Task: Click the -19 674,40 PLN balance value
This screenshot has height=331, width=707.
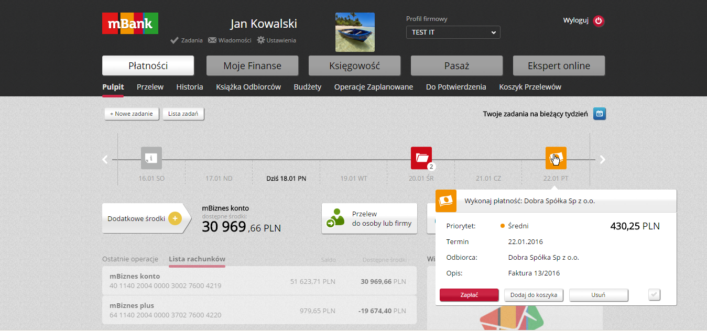Action: click(382, 311)
